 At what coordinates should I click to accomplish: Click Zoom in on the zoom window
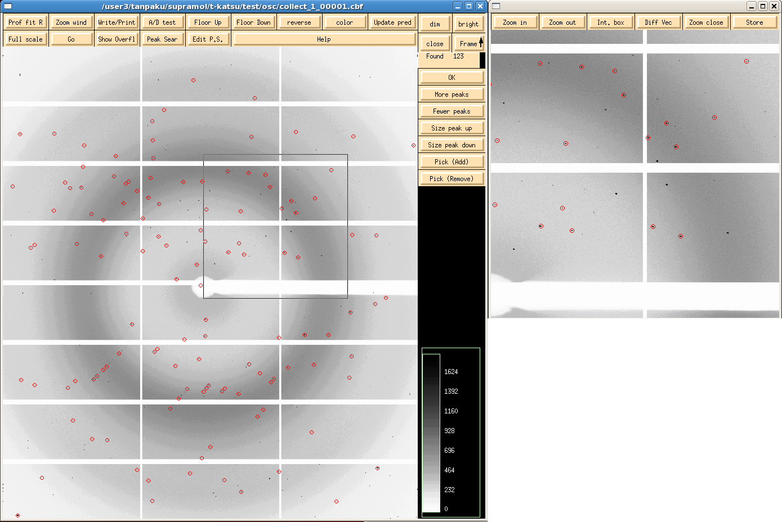pos(515,22)
